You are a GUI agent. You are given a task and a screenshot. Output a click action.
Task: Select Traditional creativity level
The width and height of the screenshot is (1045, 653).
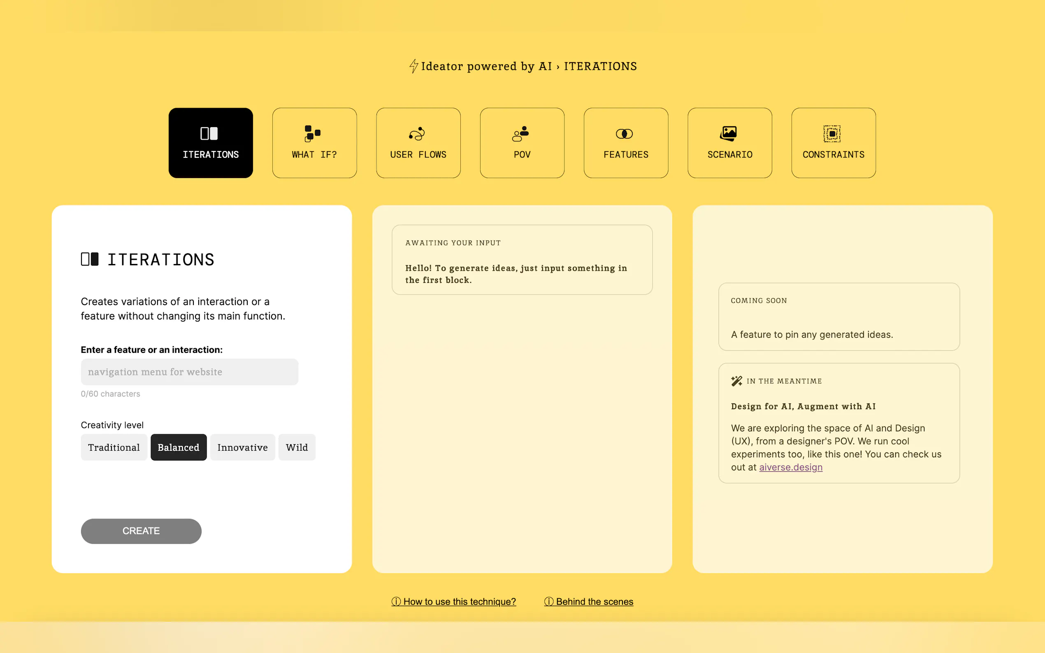click(114, 447)
